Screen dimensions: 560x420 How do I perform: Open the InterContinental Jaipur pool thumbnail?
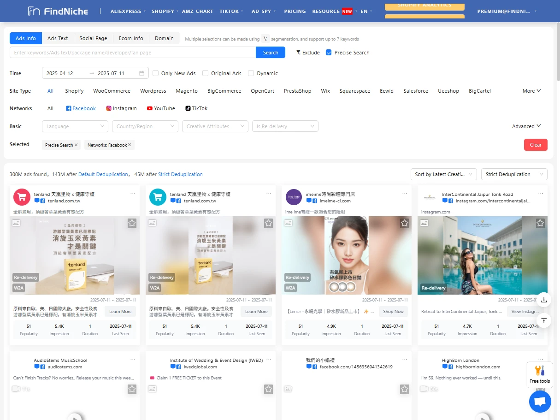[483, 255]
